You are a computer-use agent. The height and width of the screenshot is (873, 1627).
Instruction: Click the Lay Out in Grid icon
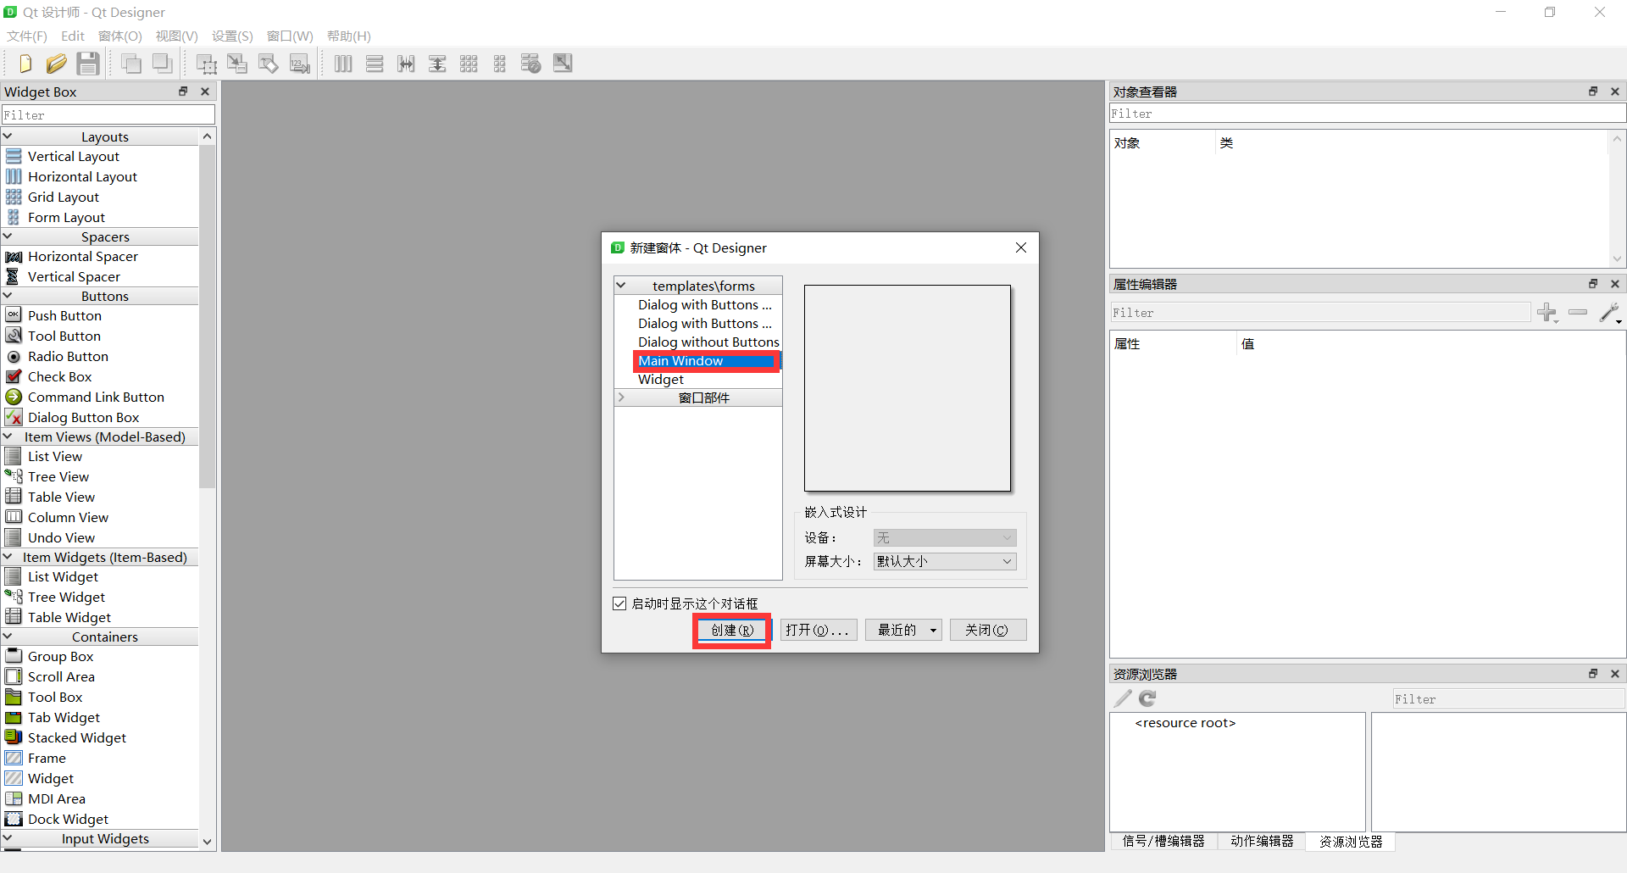[469, 64]
